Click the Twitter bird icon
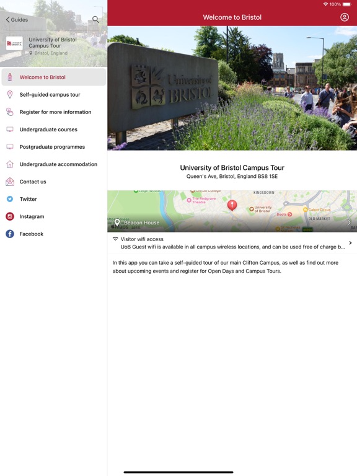Image resolution: width=357 pixels, height=476 pixels. 10,199
